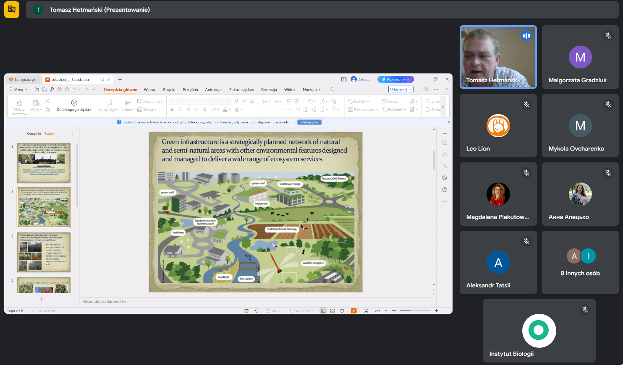Click the clear formatting eraser icon
Image resolution: width=623 pixels, height=365 pixels.
tap(252, 101)
